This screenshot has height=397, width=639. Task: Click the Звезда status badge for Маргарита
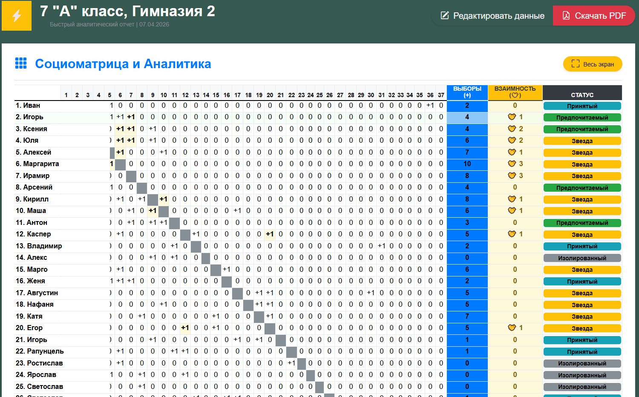(x=582, y=164)
